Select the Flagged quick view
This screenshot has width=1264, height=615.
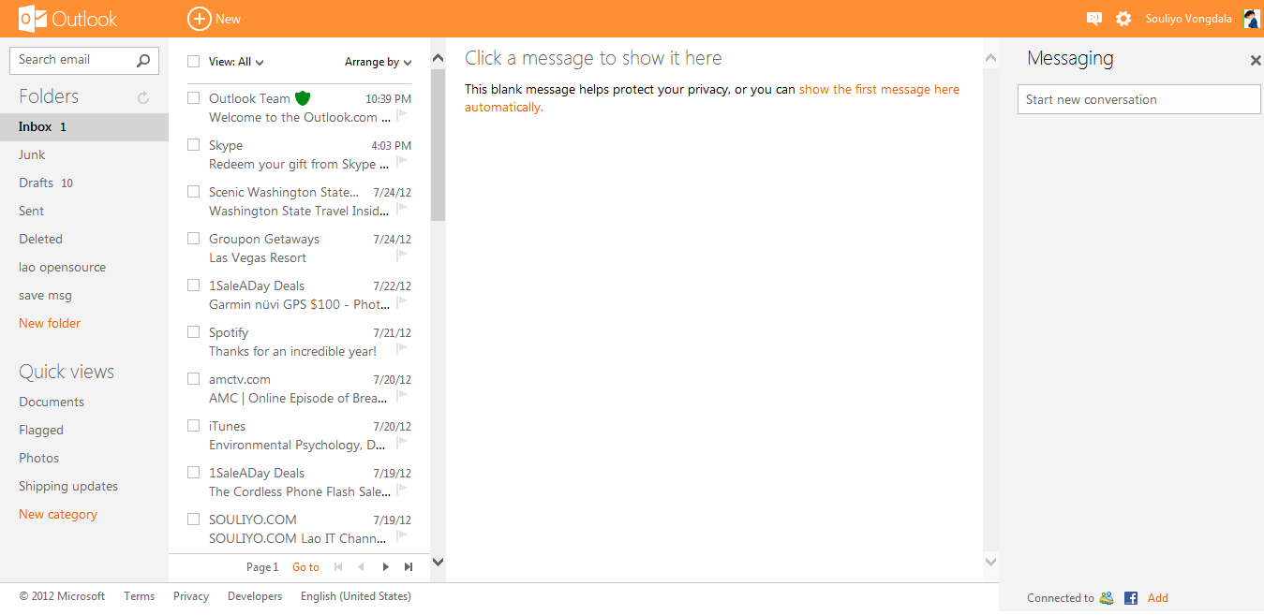[x=41, y=430]
